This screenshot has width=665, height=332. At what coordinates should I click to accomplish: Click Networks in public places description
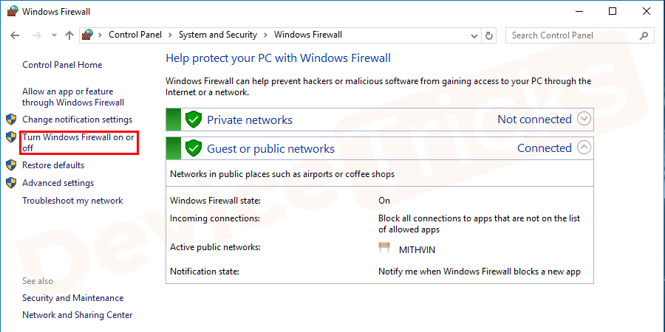[282, 174]
